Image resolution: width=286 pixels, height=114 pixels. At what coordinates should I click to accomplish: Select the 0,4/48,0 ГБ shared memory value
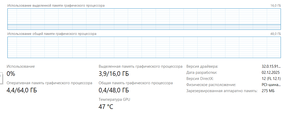pyautogui.click(x=114, y=90)
